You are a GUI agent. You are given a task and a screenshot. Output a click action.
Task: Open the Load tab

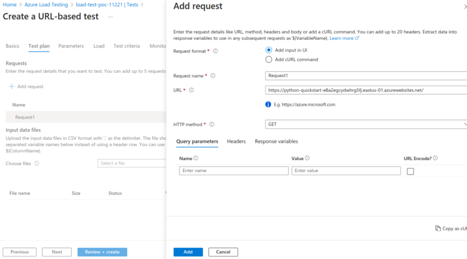[x=99, y=46]
